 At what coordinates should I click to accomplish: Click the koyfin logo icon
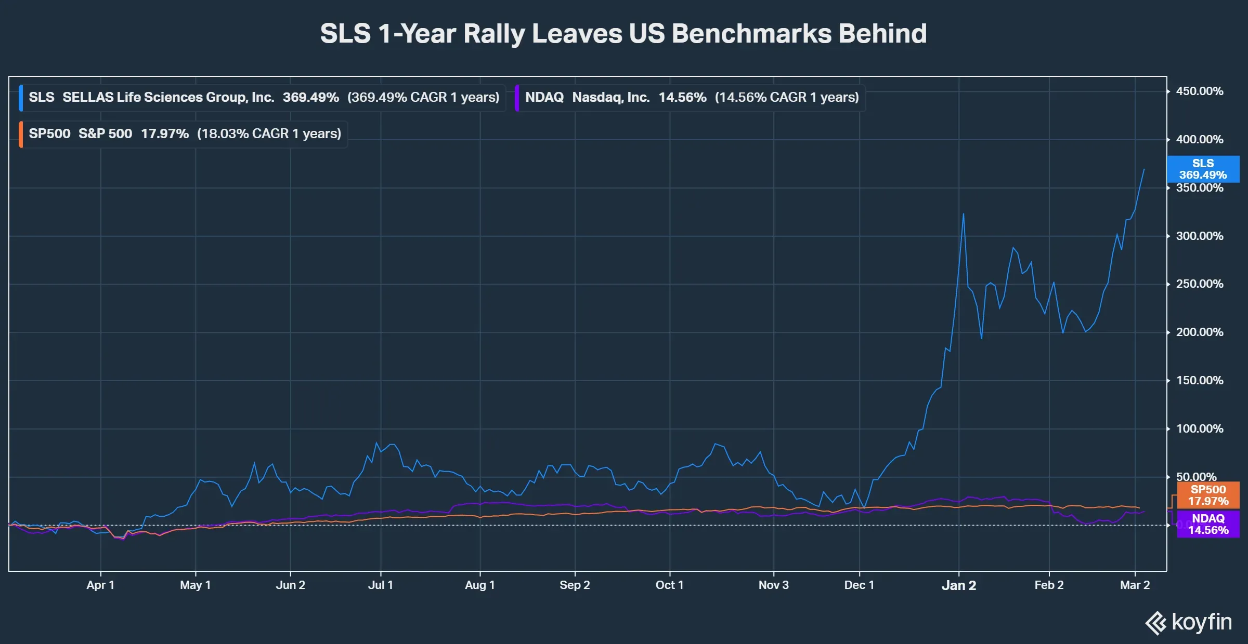pyautogui.click(x=1156, y=623)
